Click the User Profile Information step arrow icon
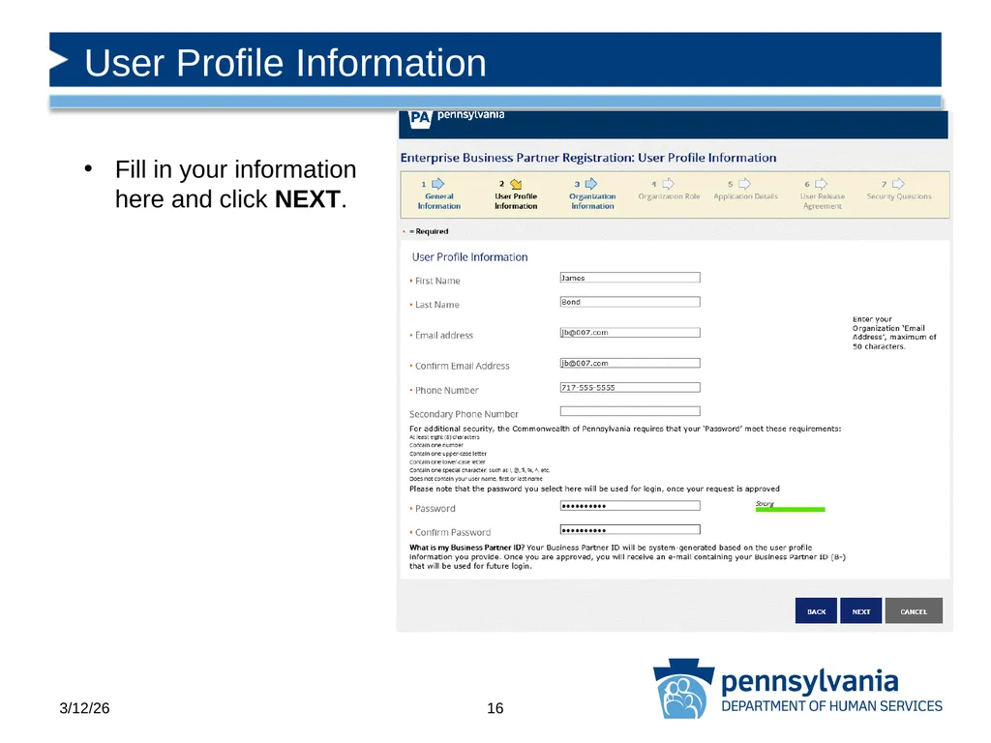 [517, 184]
